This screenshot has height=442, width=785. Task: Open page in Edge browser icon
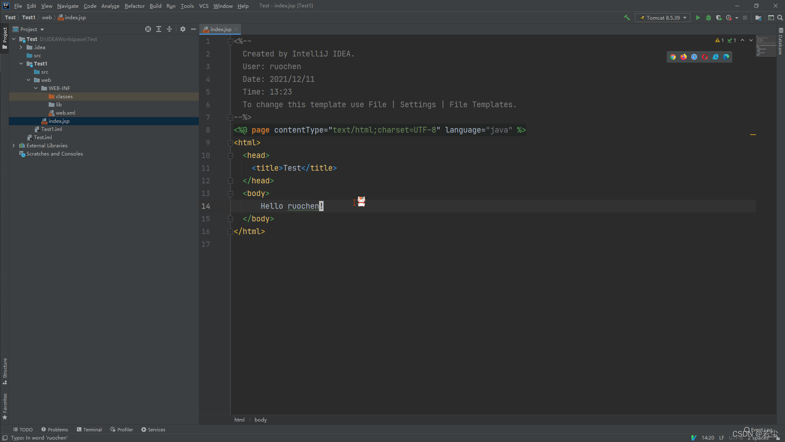coord(726,57)
